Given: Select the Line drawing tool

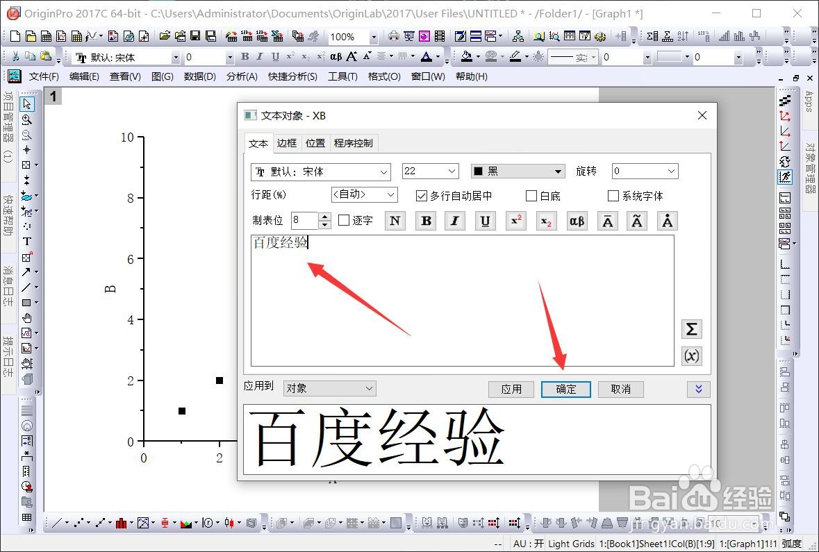Looking at the screenshot, I should (x=26, y=287).
